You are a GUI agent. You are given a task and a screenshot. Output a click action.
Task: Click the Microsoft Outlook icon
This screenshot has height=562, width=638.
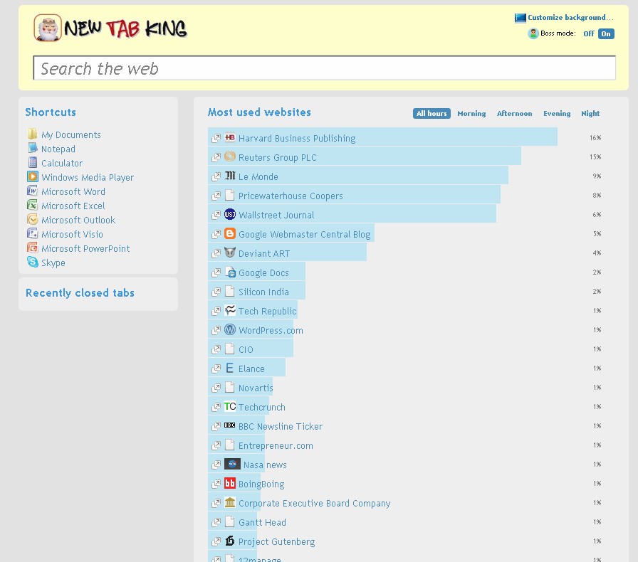32,220
